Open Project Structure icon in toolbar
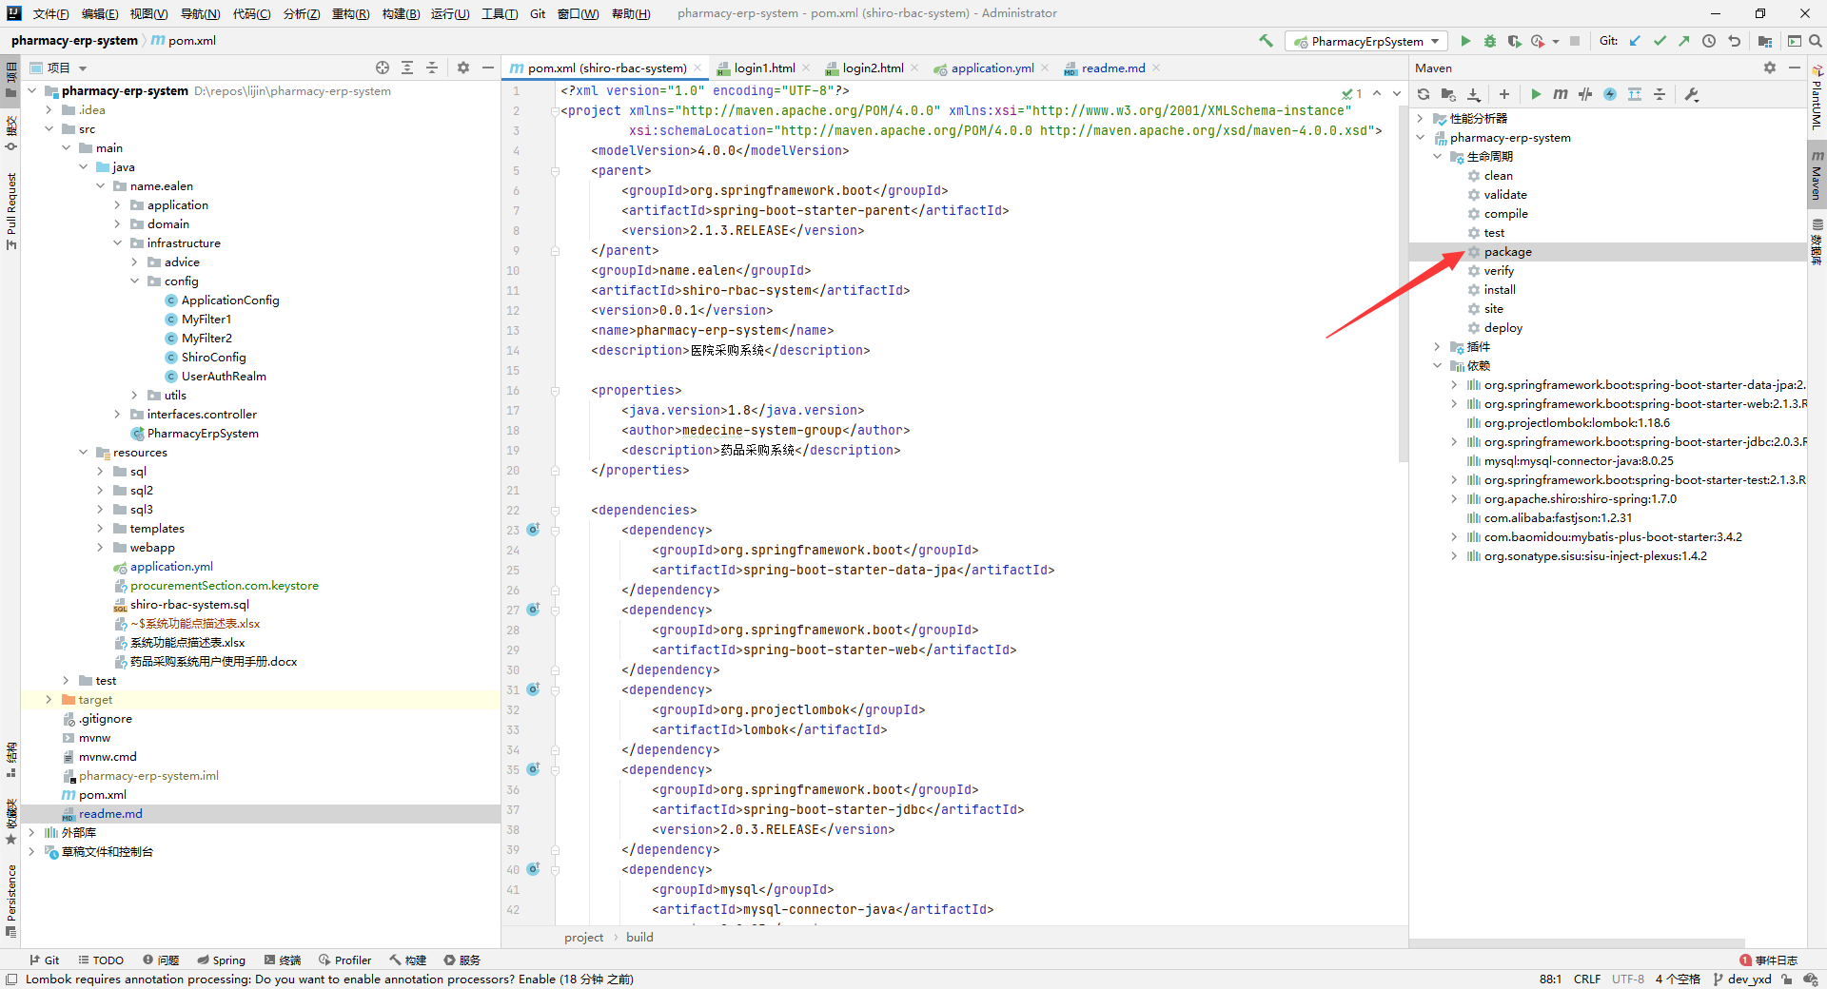This screenshot has height=989, width=1827. [x=1765, y=41]
